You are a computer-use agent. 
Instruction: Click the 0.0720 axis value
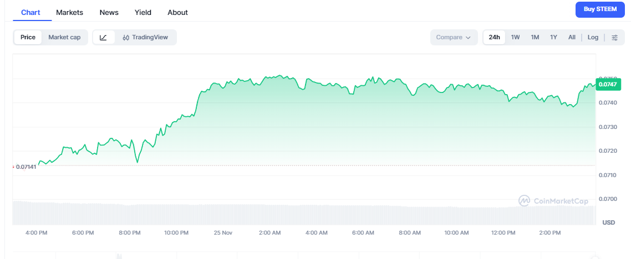coord(607,151)
